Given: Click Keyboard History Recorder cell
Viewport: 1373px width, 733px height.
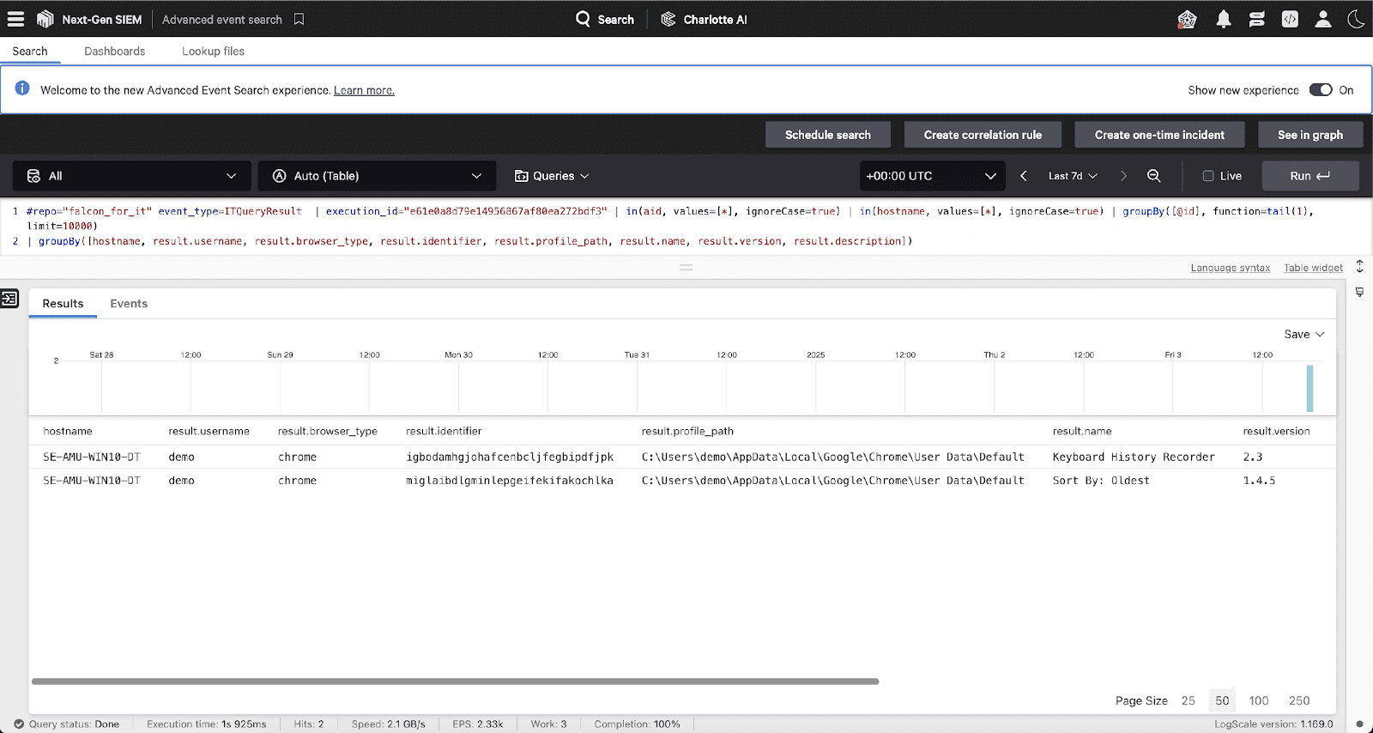Looking at the screenshot, I should pos(1134,457).
